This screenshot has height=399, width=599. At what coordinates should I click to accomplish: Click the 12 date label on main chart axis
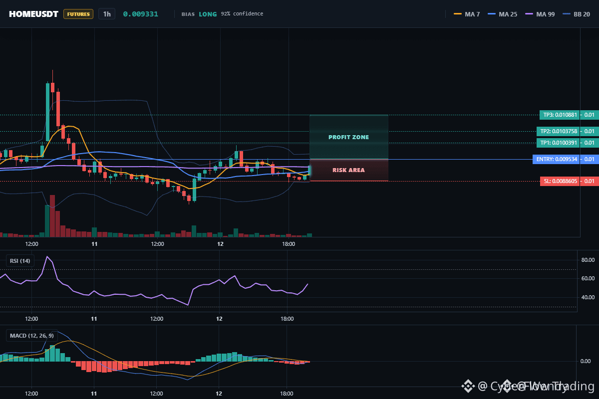click(220, 244)
